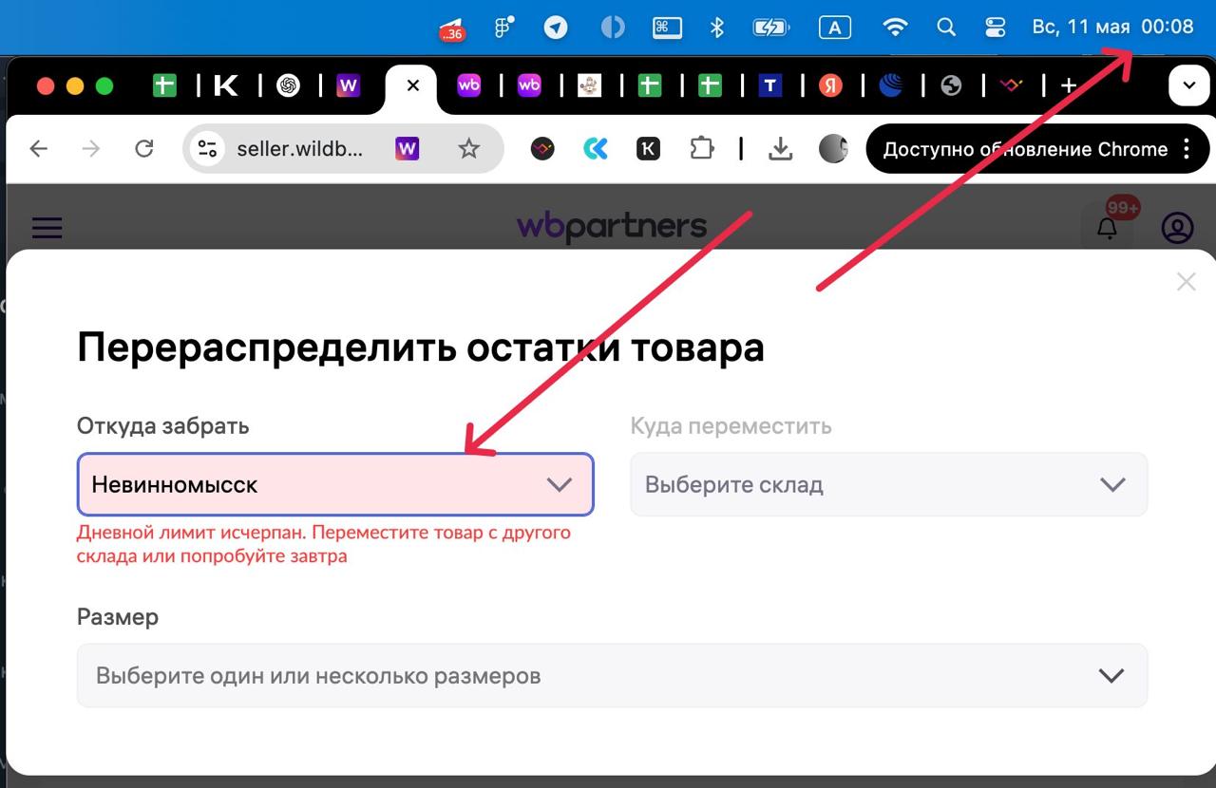Open a new tab with the plus button
Screen dimensions: 1216x788
1069,86
